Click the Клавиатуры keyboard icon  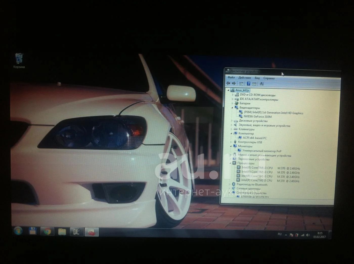(236, 129)
